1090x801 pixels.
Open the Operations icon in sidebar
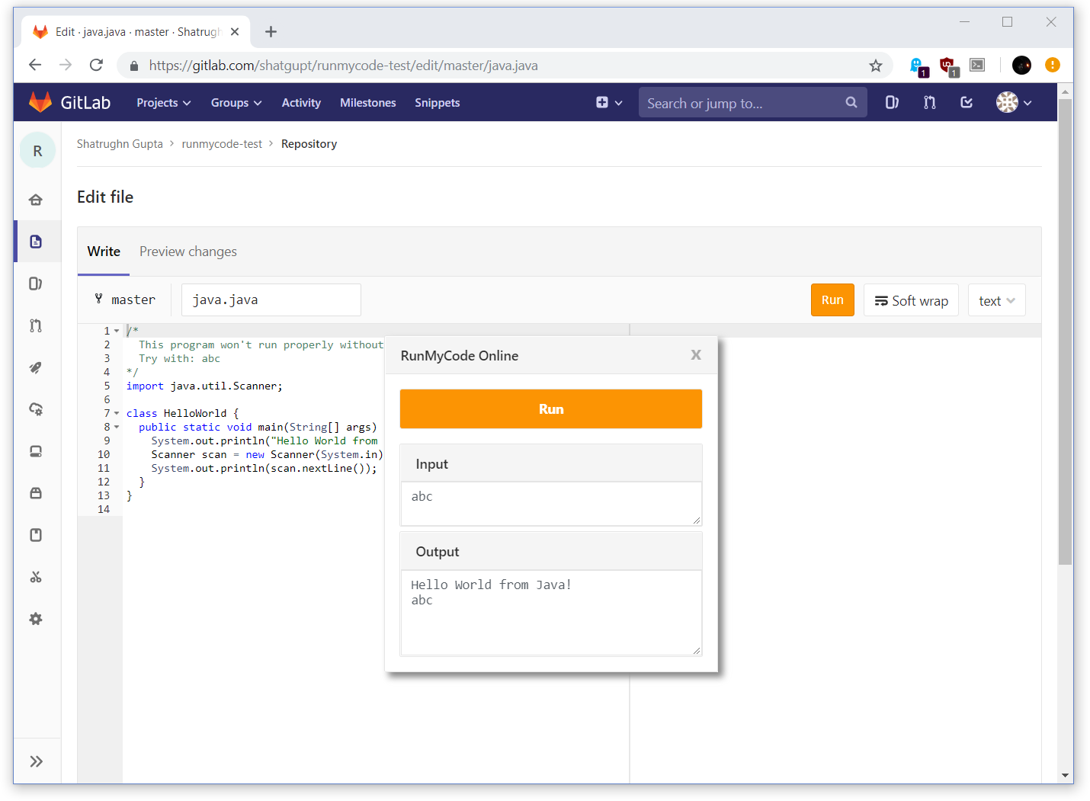click(36, 409)
